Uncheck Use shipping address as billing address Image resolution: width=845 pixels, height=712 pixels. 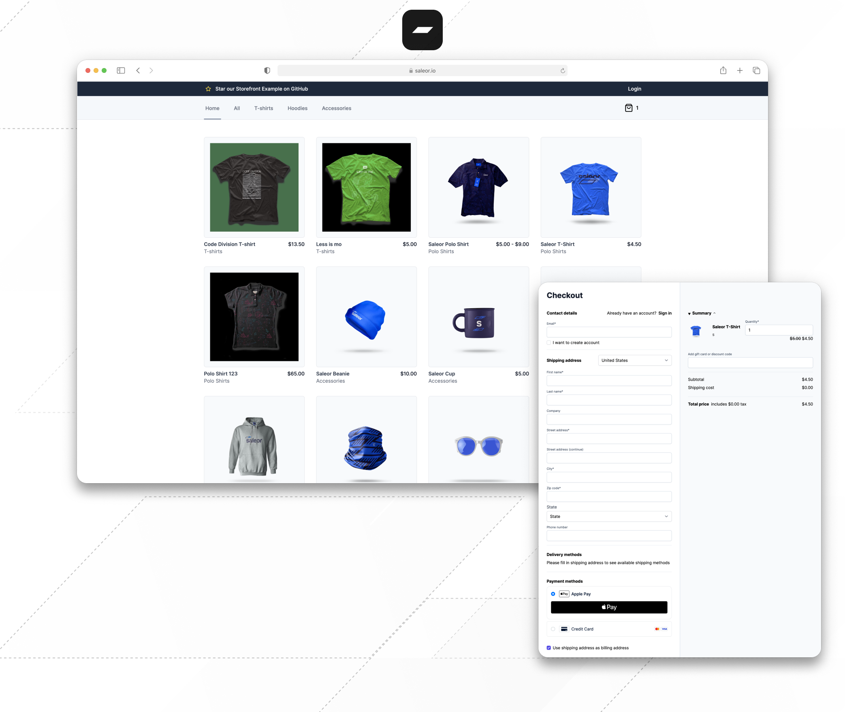(549, 648)
